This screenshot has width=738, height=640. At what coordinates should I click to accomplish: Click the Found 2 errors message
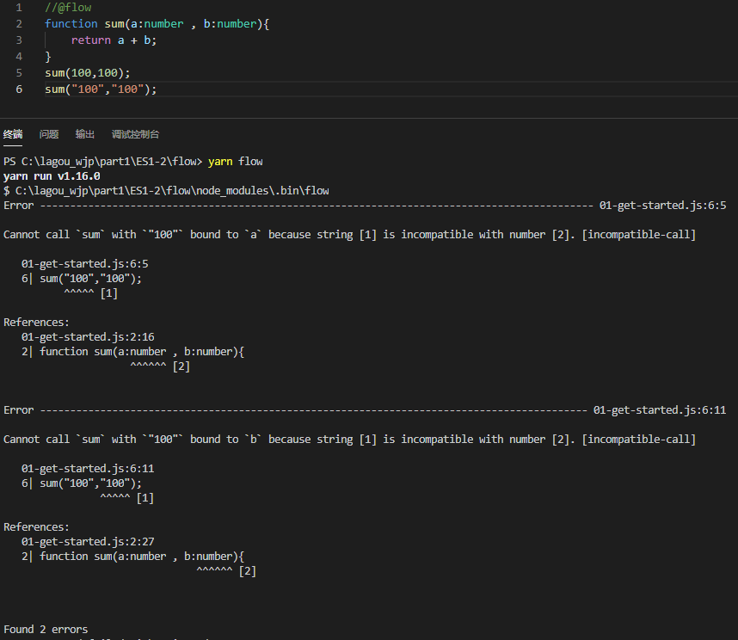coord(46,629)
